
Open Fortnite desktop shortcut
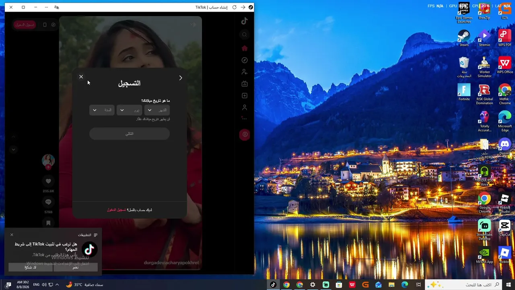point(464,92)
